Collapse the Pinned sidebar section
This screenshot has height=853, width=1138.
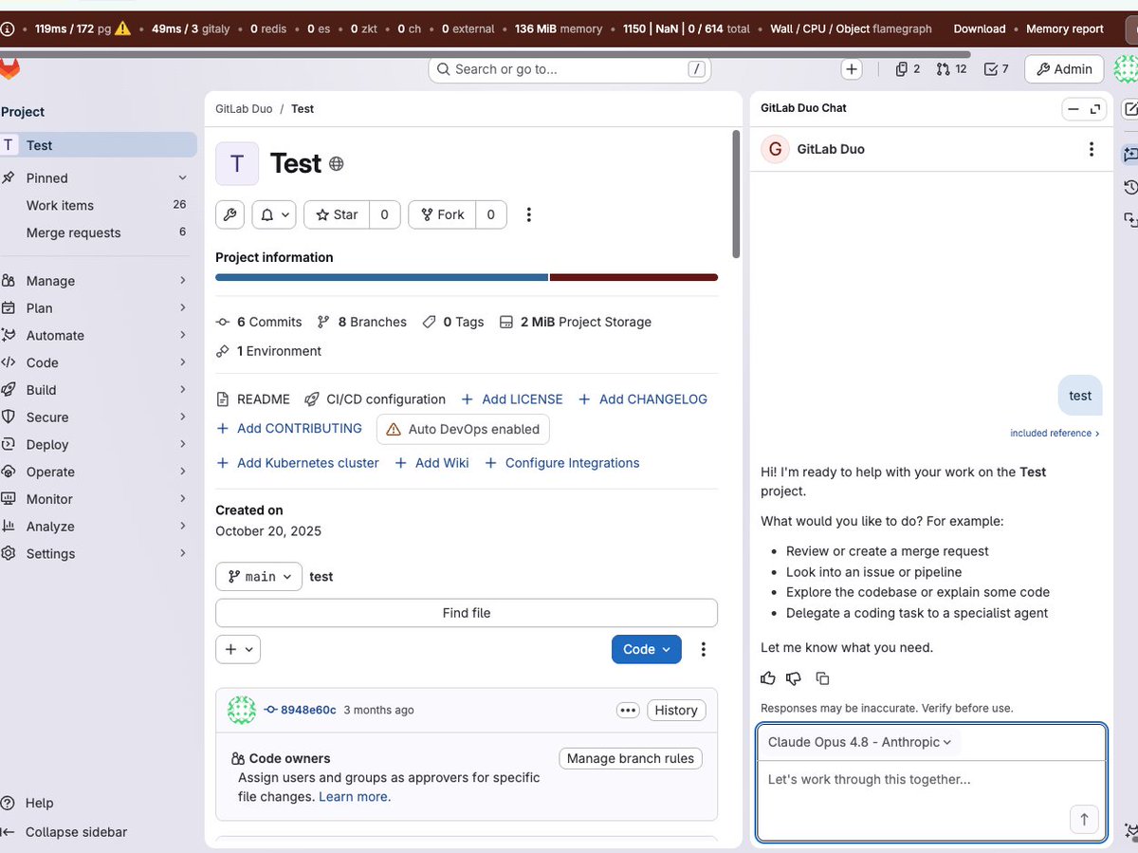[x=99, y=177]
